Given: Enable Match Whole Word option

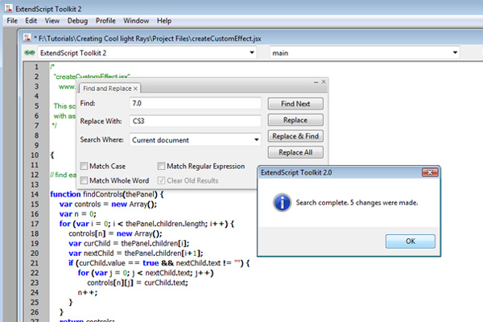Looking at the screenshot, I should [x=84, y=180].
